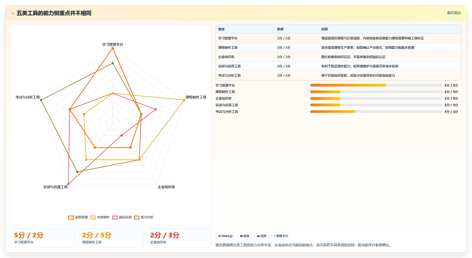Click the 说明 column header
The height and width of the screenshot is (258, 472).
(x=324, y=29)
